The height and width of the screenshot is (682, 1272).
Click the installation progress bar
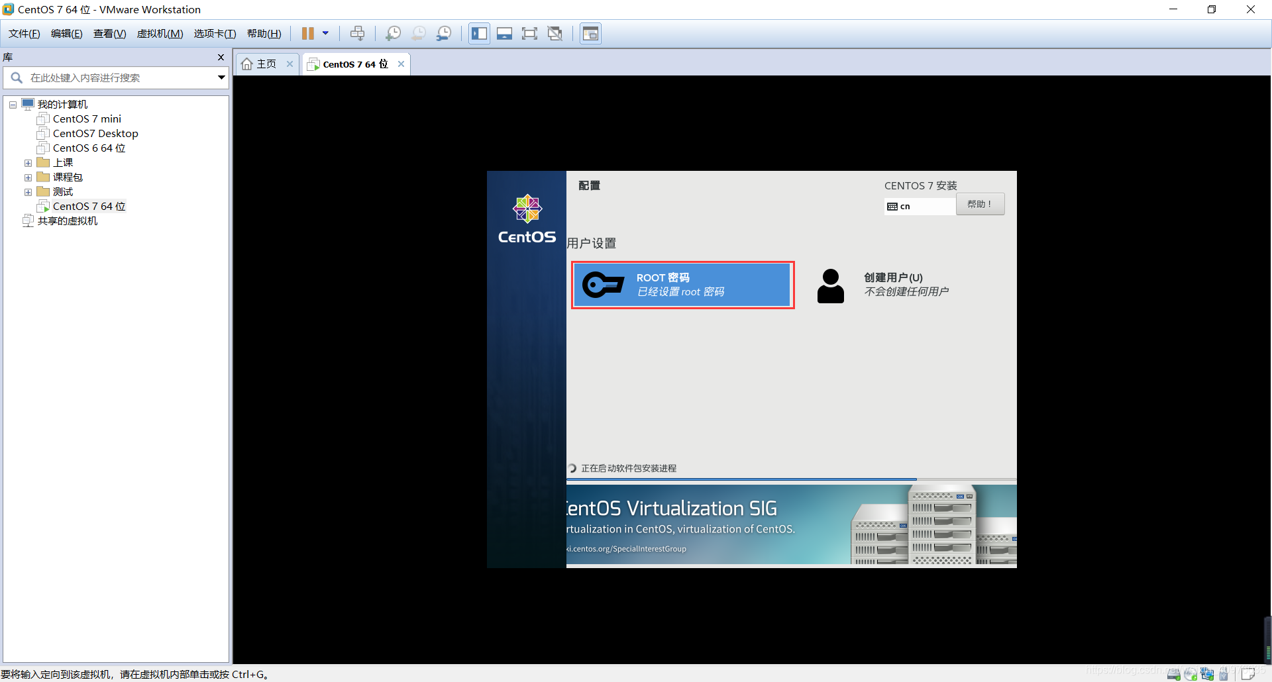tap(792, 479)
